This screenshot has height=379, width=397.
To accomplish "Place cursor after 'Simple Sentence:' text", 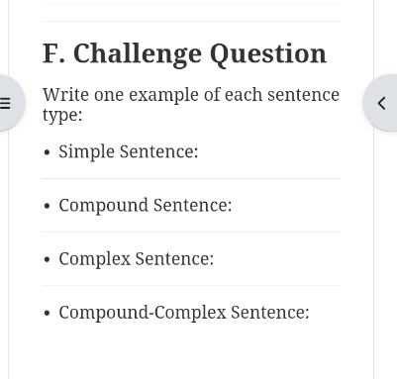I will pos(199,151).
